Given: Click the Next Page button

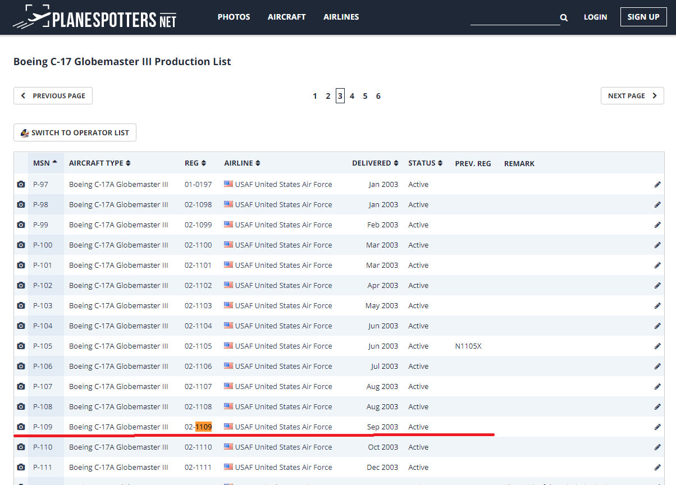Looking at the screenshot, I should pyautogui.click(x=632, y=96).
